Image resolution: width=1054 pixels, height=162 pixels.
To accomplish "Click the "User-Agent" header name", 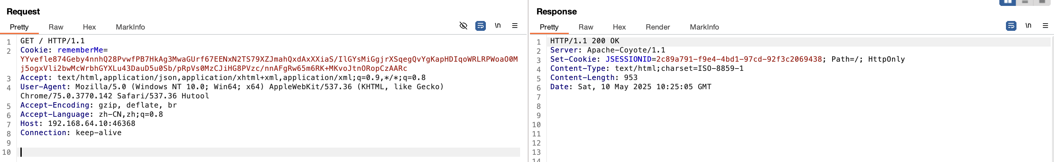I will (43, 87).
